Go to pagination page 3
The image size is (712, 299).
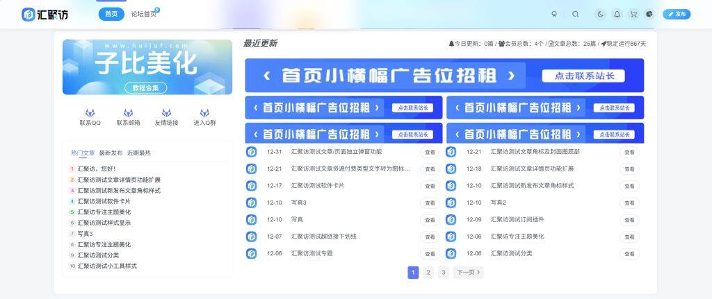point(443,272)
